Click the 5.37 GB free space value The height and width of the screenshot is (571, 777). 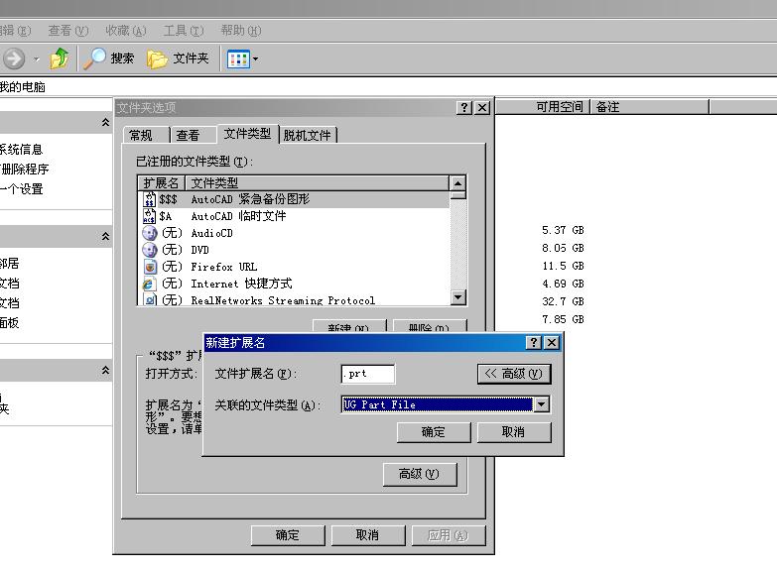563,230
